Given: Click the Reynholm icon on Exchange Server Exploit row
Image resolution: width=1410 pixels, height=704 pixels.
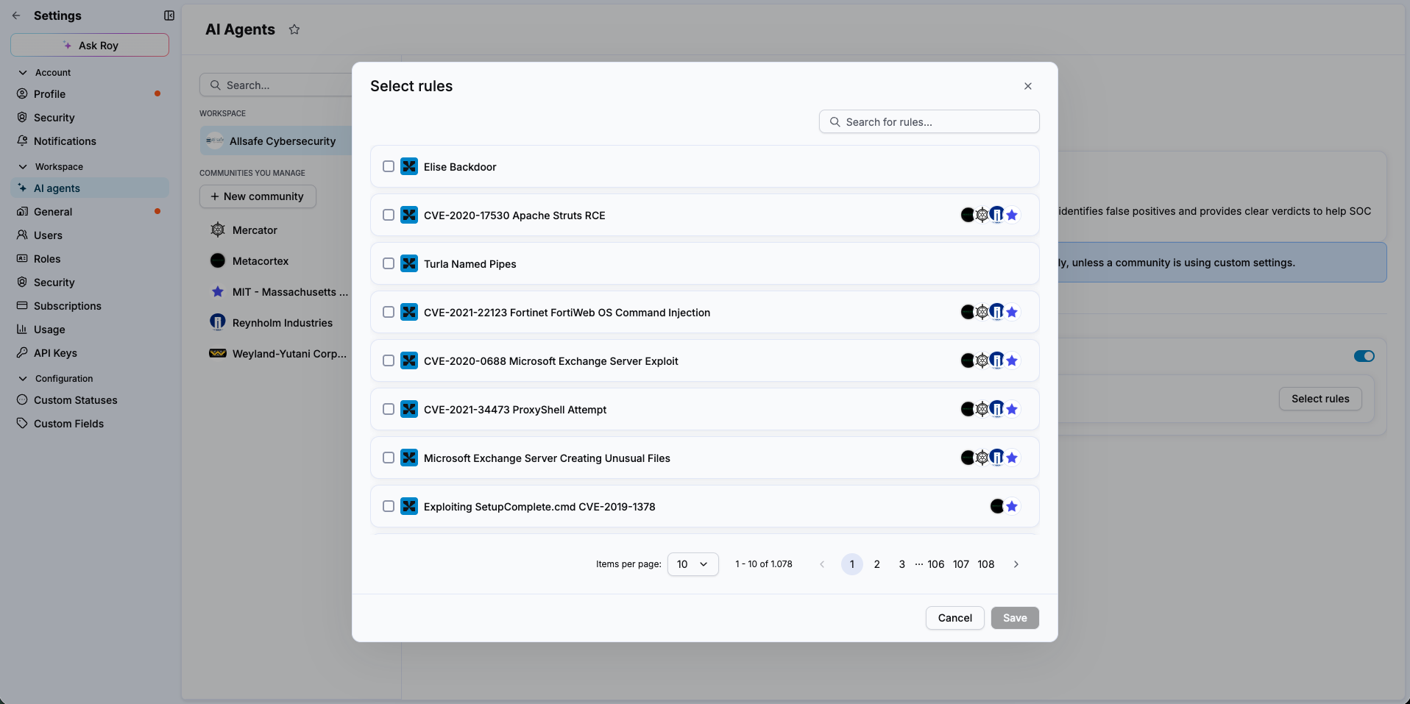Looking at the screenshot, I should 997,361.
